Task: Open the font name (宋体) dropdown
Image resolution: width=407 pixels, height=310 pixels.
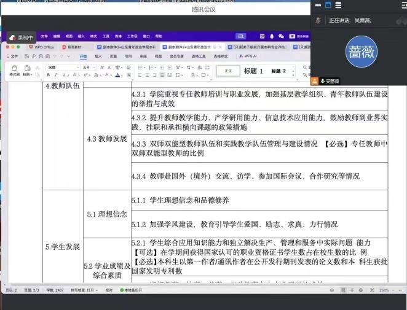Action: click(x=61, y=67)
